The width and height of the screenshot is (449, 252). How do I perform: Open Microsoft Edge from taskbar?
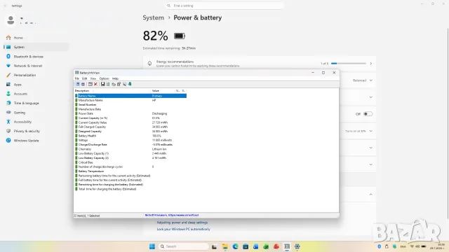tap(236, 246)
